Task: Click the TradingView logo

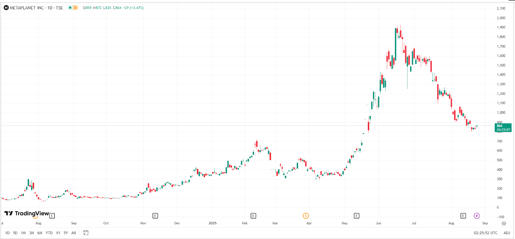Action: (27, 213)
